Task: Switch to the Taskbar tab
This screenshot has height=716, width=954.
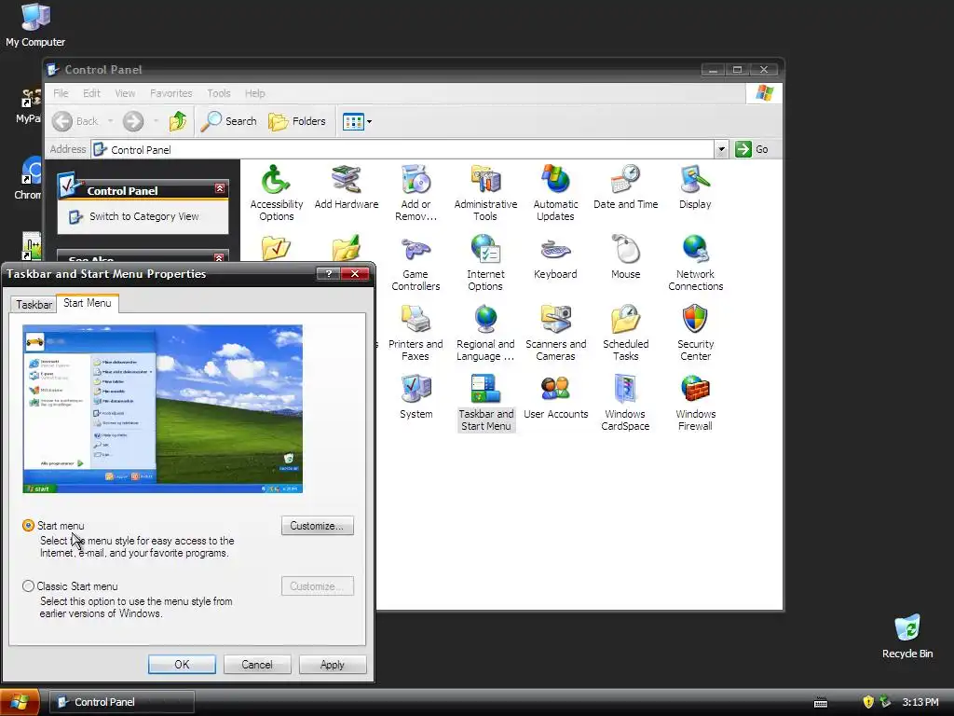Action: tap(34, 305)
